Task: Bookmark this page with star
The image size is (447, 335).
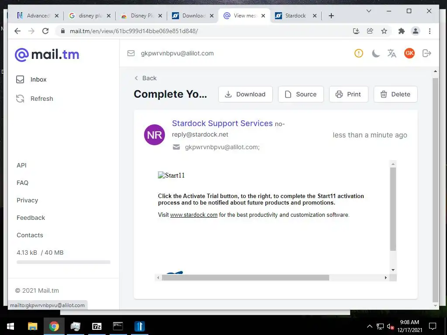Action: click(x=384, y=31)
